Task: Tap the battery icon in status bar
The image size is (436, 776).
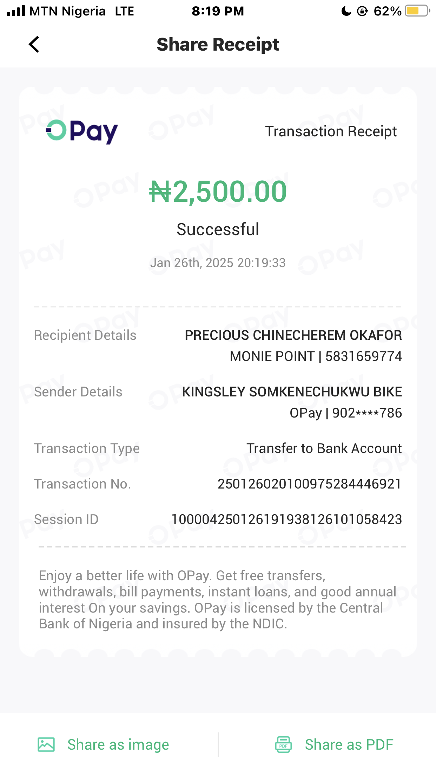Action: pyautogui.click(x=417, y=11)
